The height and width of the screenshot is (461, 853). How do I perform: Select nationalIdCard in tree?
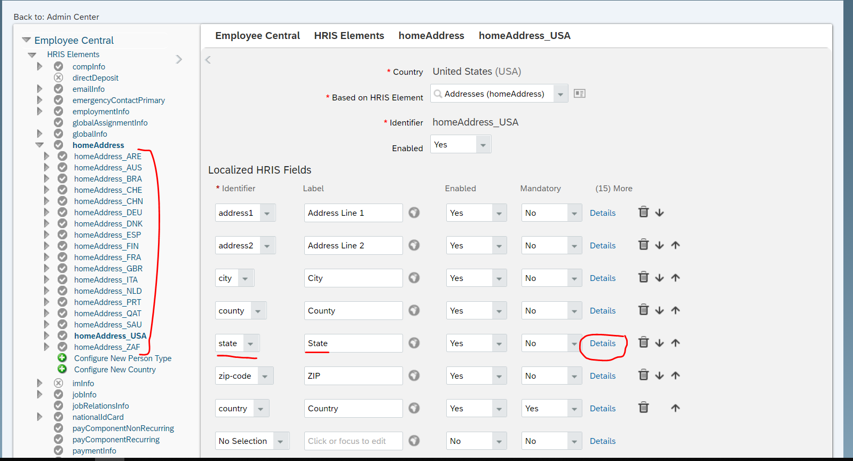click(x=98, y=417)
